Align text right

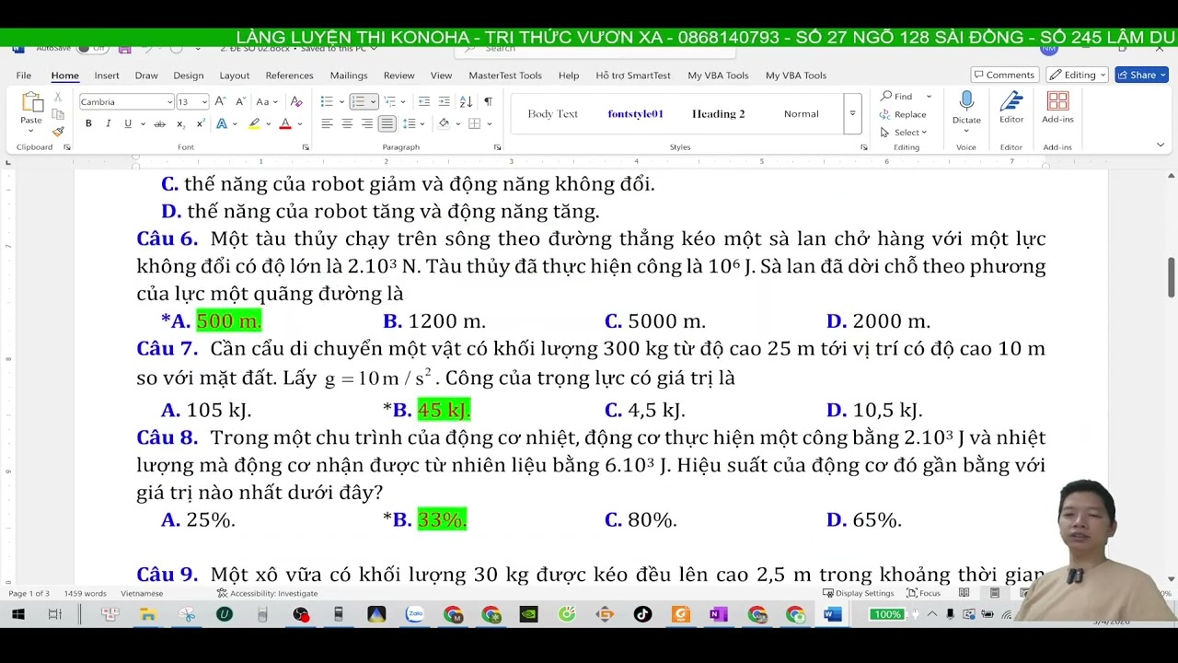click(367, 124)
